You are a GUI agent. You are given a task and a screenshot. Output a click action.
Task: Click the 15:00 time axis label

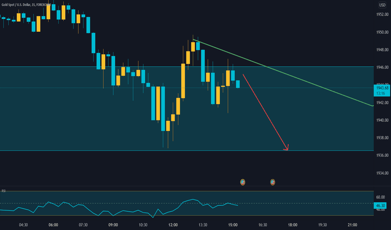click(233, 225)
